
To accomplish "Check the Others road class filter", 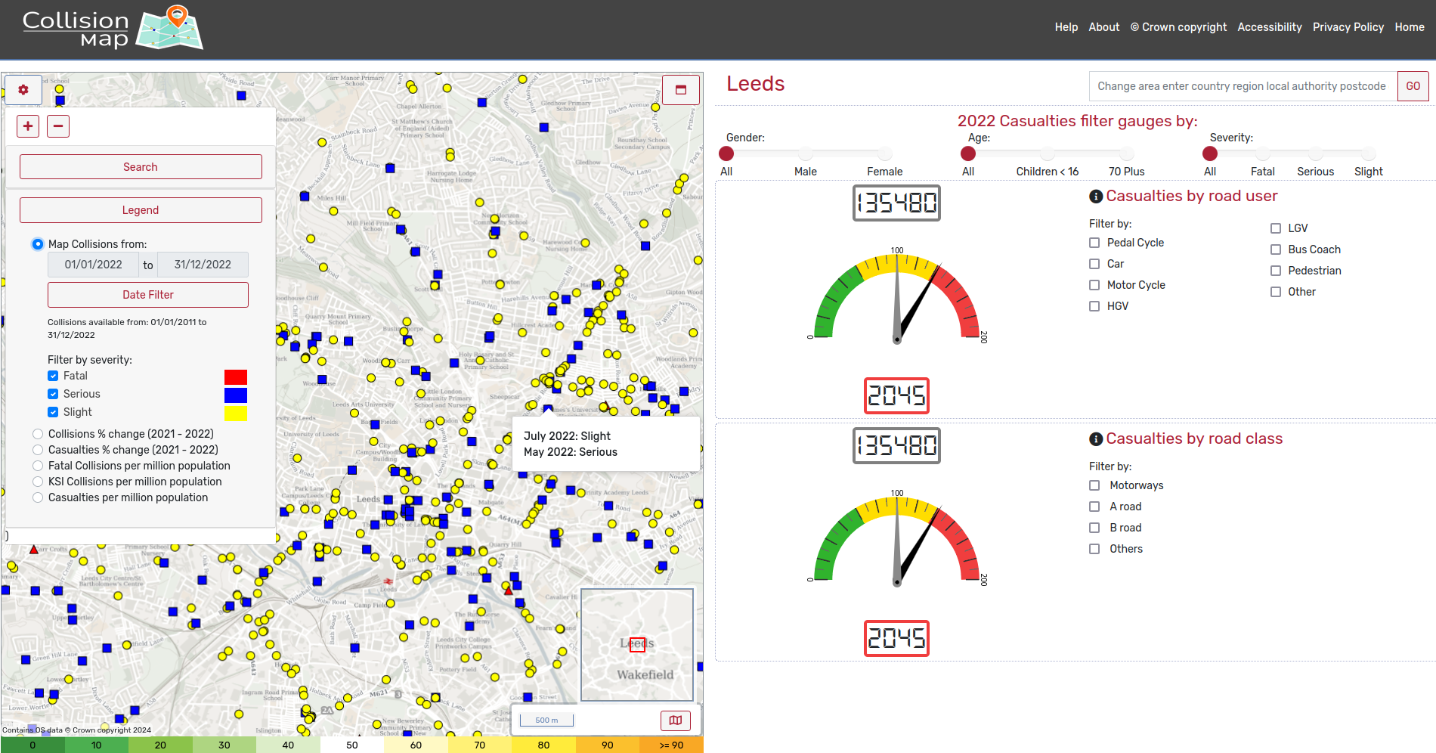I will coord(1094,549).
